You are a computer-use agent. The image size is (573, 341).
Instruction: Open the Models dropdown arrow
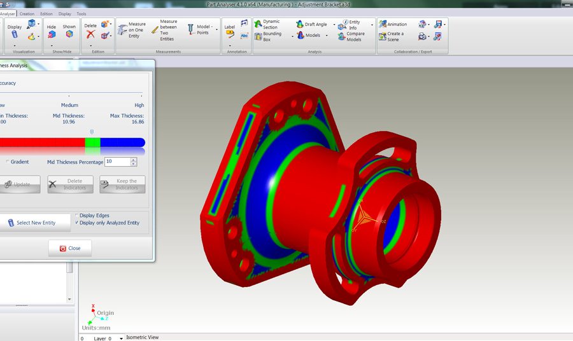click(327, 36)
